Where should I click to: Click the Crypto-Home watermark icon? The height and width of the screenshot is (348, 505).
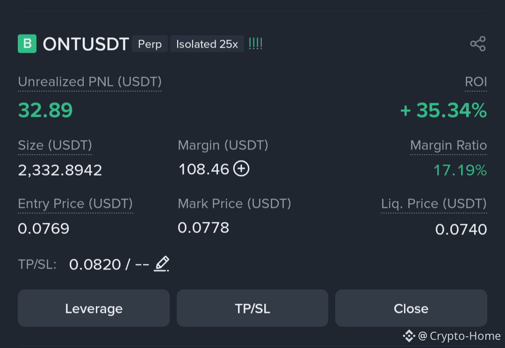pyautogui.click(x=409, y=336)
